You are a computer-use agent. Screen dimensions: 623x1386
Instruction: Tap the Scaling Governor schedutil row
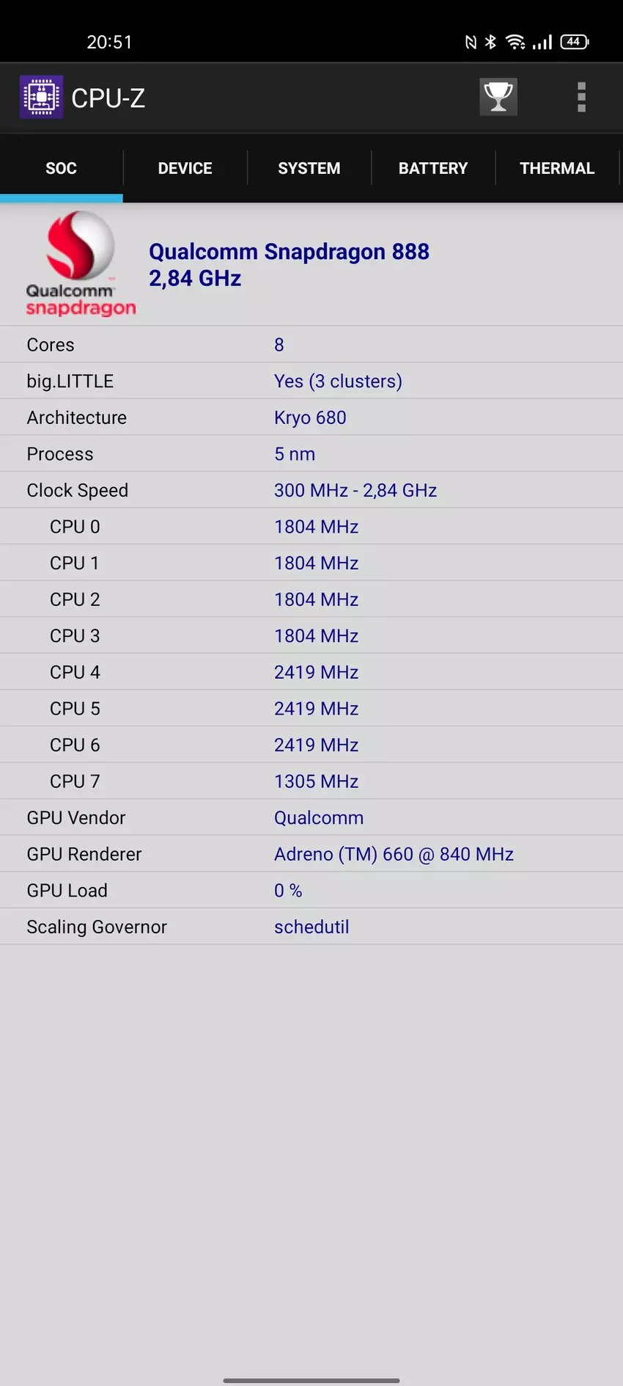point(311,927)
